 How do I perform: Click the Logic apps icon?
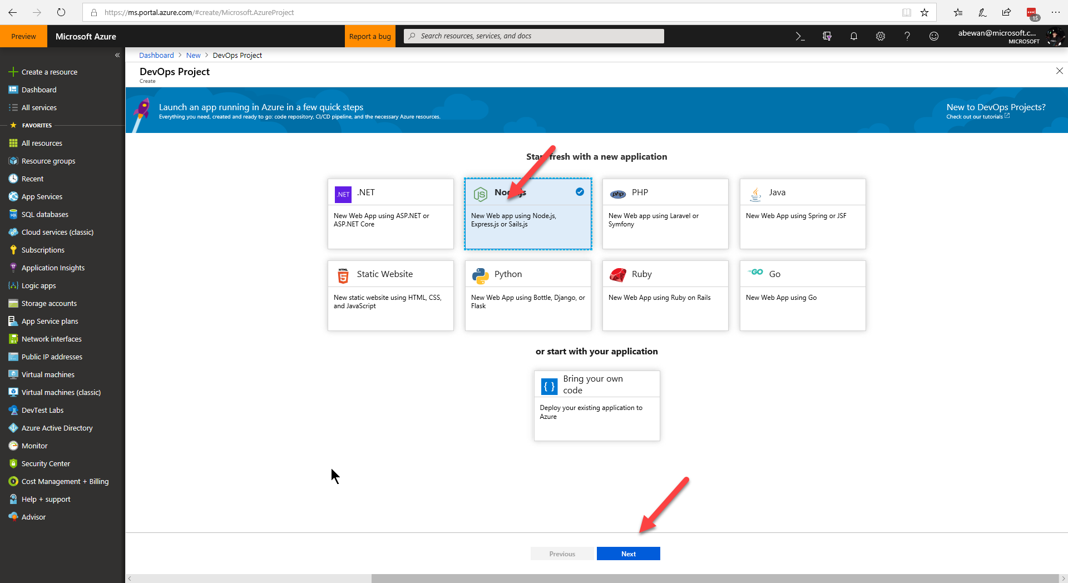pyautogui.click(x=13, y=285)
